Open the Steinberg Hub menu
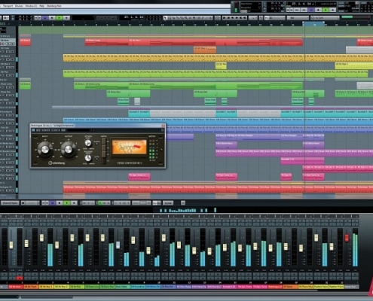373x301 pixels. click(54, 6)
